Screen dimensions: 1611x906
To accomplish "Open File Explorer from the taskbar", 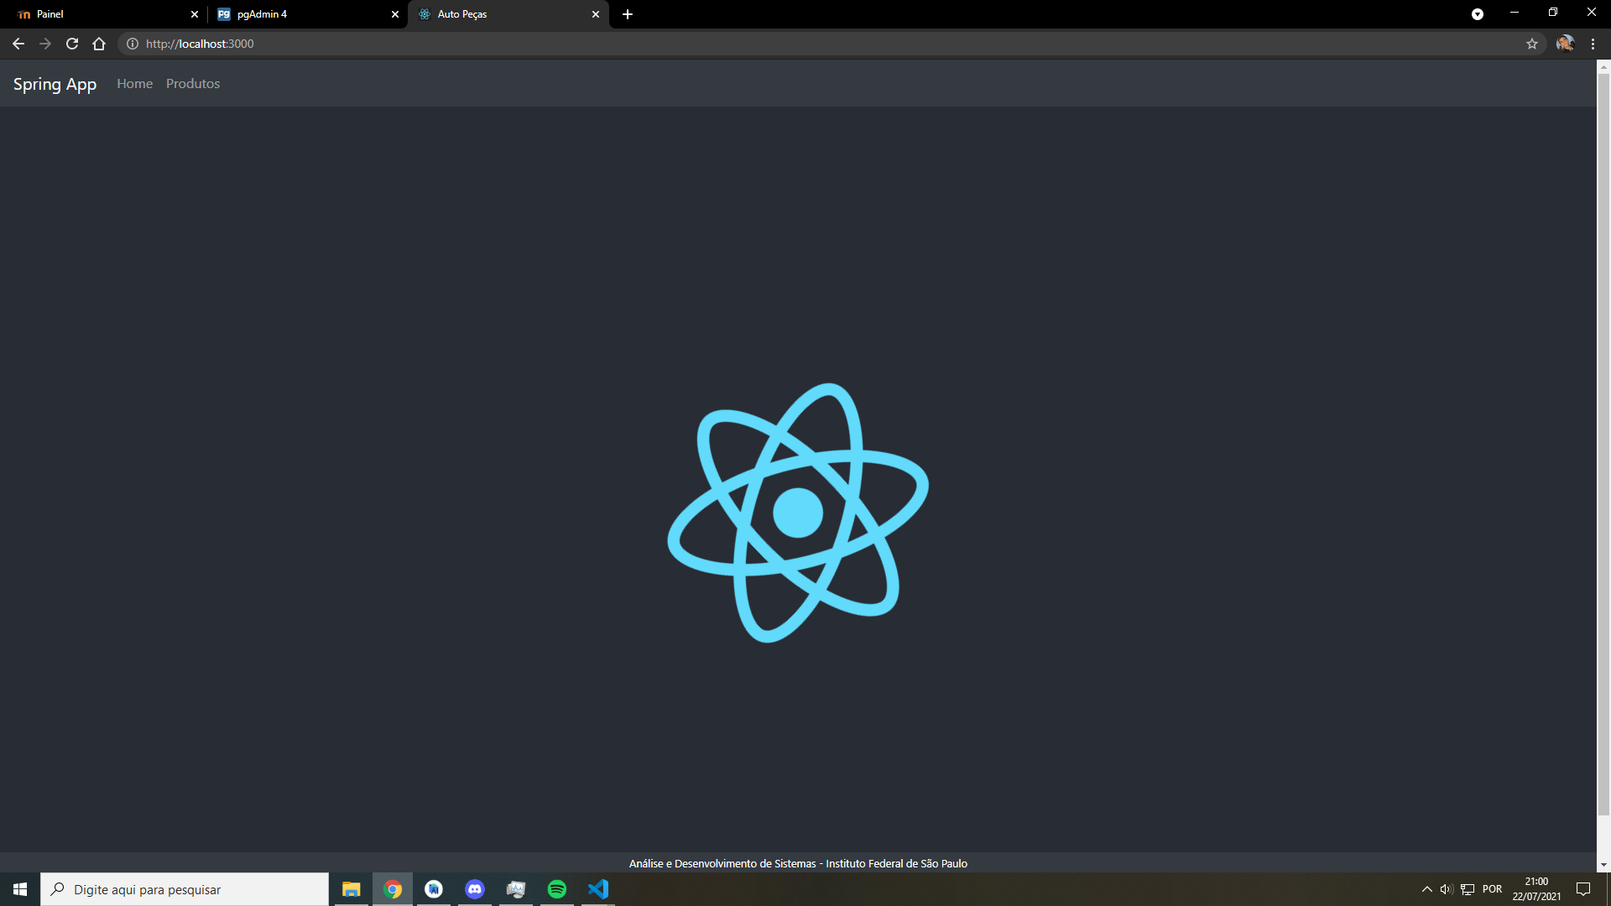I will click(351, 889).
